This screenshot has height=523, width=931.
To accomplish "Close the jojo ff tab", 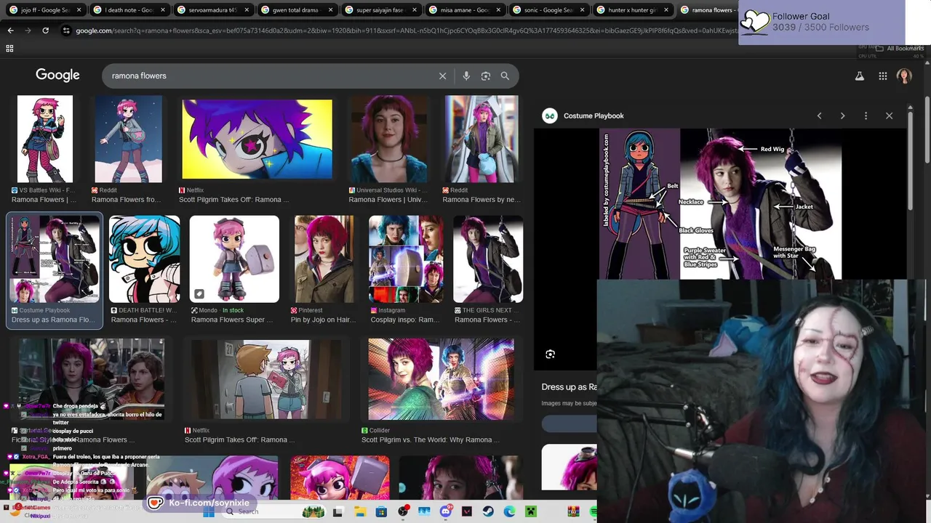I will click(78, 10).
